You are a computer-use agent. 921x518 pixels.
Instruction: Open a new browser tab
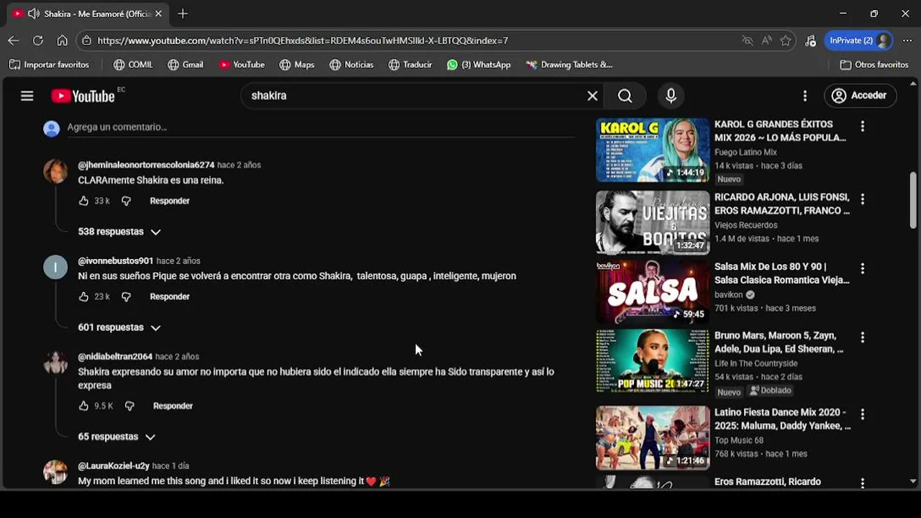[183, 14]
